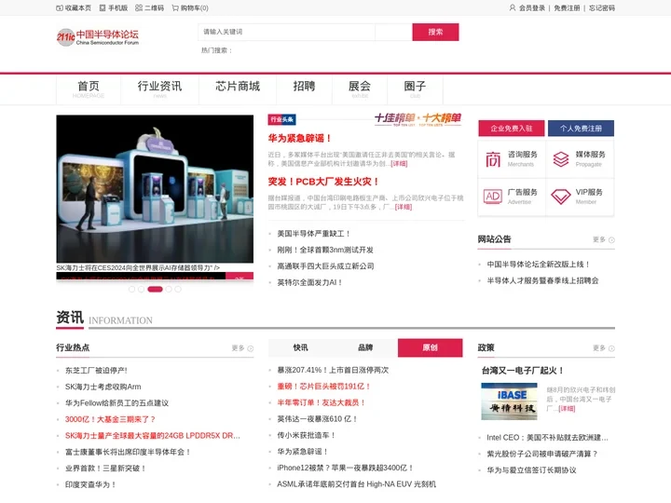Open 美国半导体严重缺工！
This screenshot has height=503, width=671.
click(x=314, y=234)
